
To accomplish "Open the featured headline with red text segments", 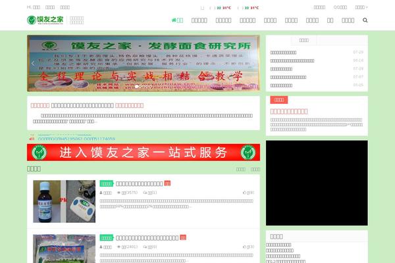I will 87,105.
